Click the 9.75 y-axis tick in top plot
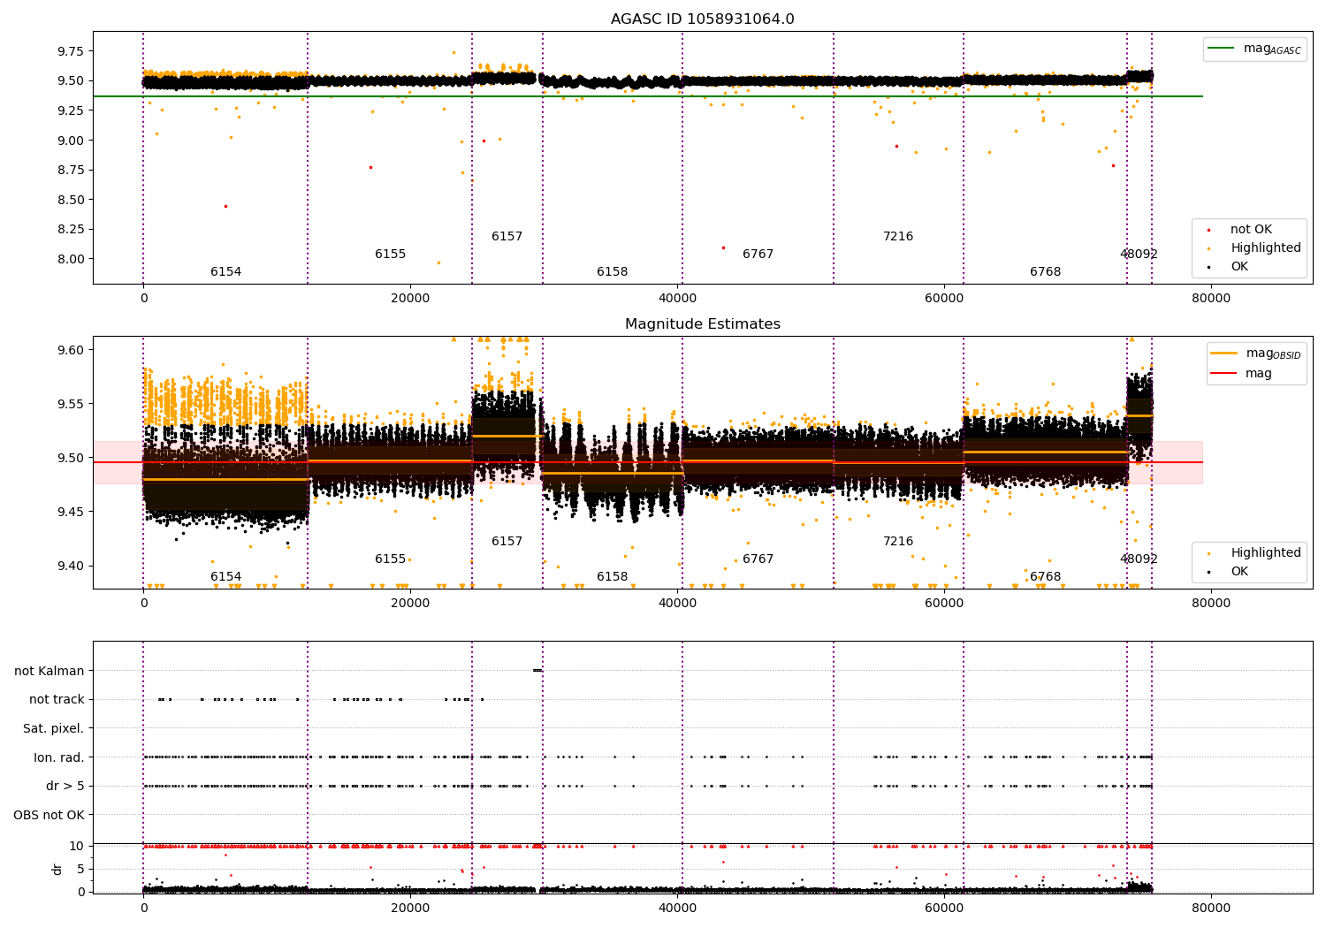 tap(70, 51)
